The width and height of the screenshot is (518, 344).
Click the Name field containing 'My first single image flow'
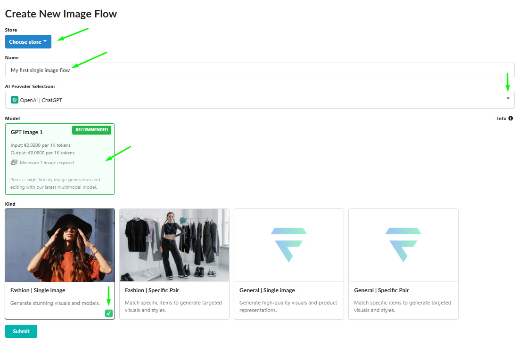tap(260, 70)
